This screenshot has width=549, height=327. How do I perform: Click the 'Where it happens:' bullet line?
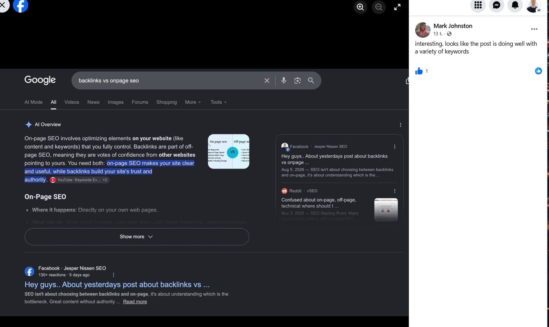click(x=95, y=210)
